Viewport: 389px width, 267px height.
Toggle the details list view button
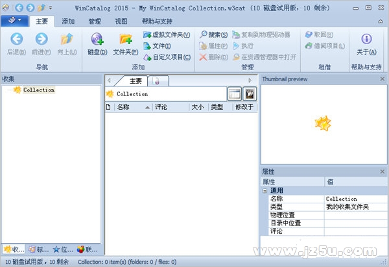[234, 94]
